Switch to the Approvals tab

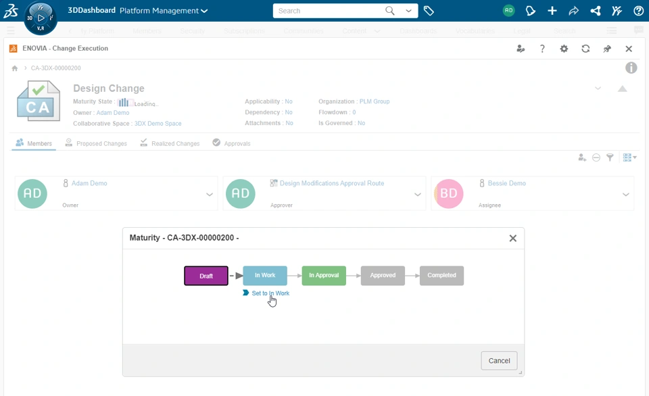click(231, 143)
